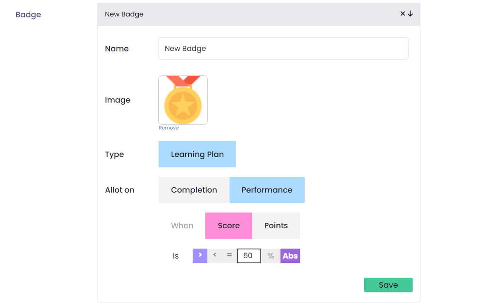This screenshot has height=306, width=479.
Task: Select the greater-than comparison operator
Action: point(200,256)
